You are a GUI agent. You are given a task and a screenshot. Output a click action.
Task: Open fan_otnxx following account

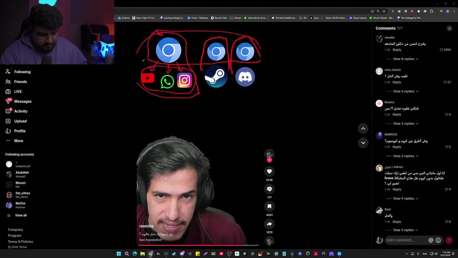coord(18,195)
